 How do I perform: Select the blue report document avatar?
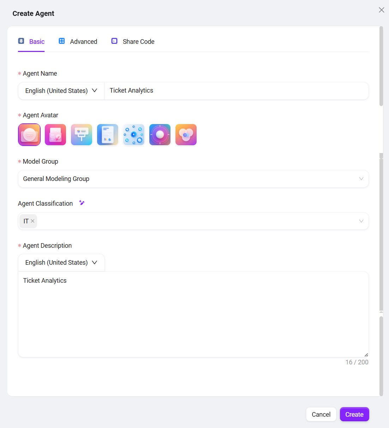(x=108, y=135)
